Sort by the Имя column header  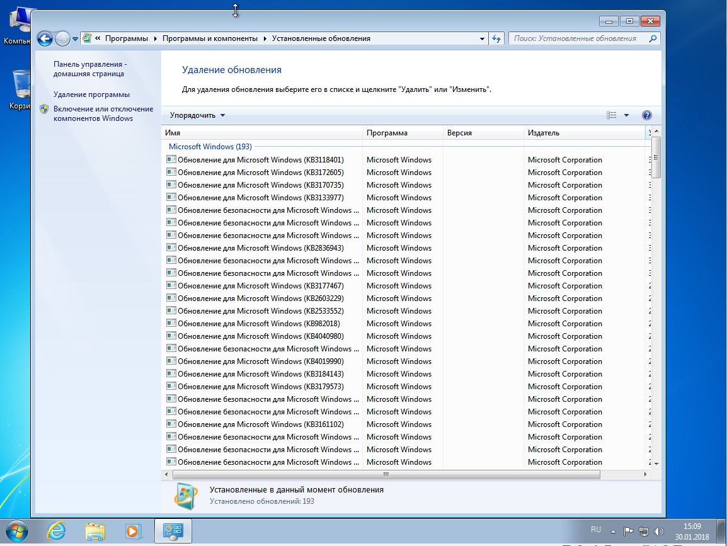tap(262, 132)
